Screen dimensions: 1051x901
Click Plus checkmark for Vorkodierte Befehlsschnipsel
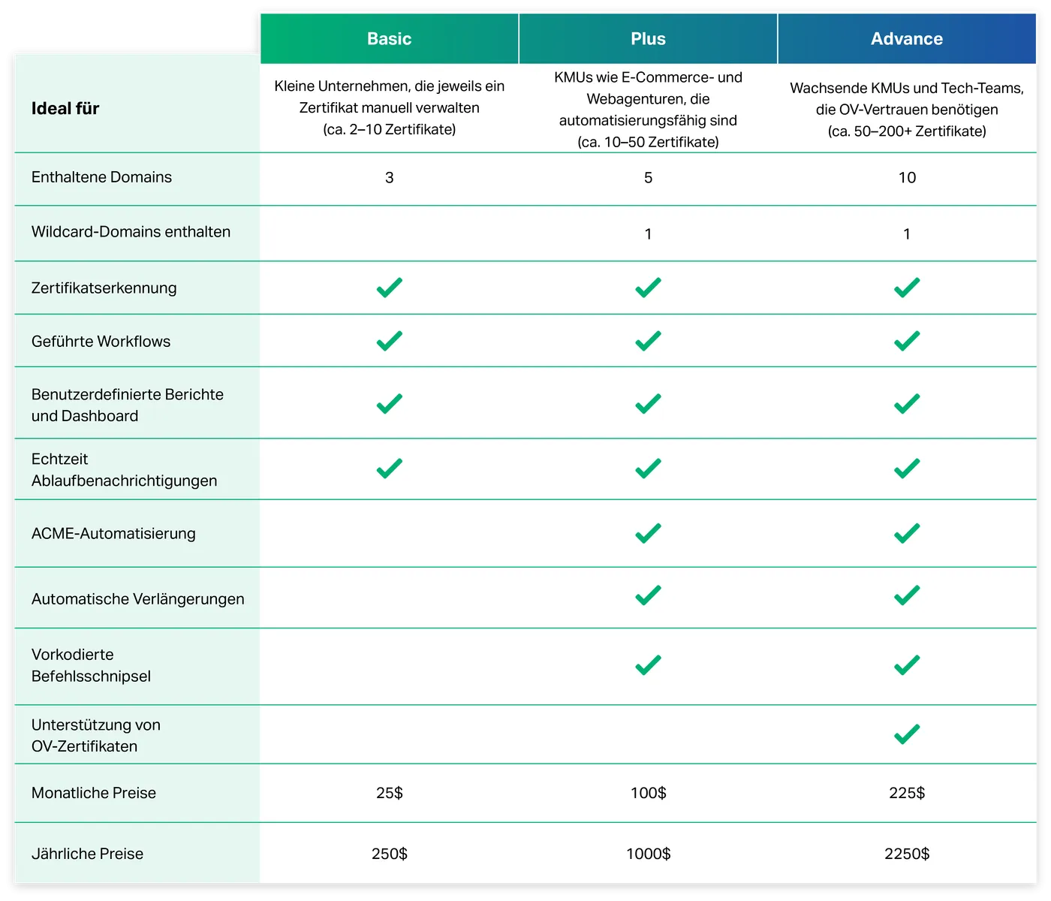point(648,665)
